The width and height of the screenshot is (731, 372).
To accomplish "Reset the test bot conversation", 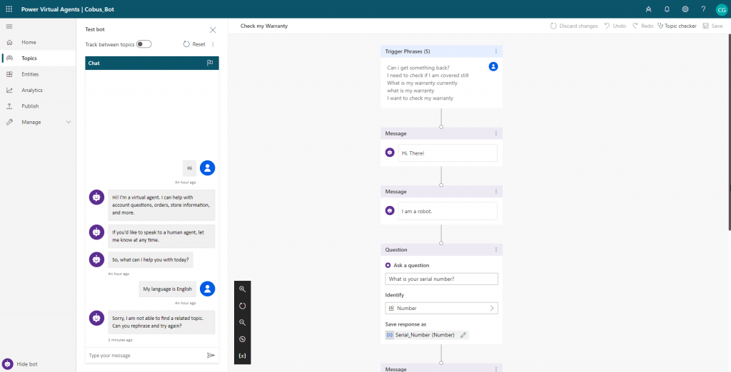I will tap(194, 44).
